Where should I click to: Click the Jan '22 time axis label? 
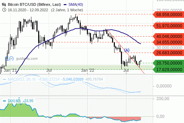coord(88,70)
